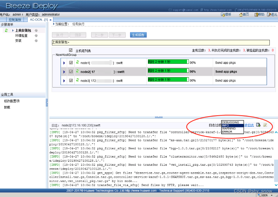Click node1 Send app pkgs status text
The image size is (278, 197).
coord(225,62)
